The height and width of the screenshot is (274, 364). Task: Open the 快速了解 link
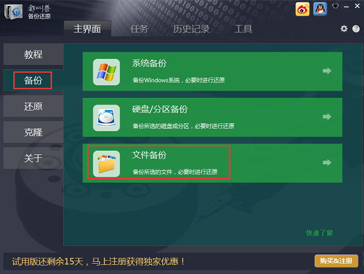click(320, 233)
